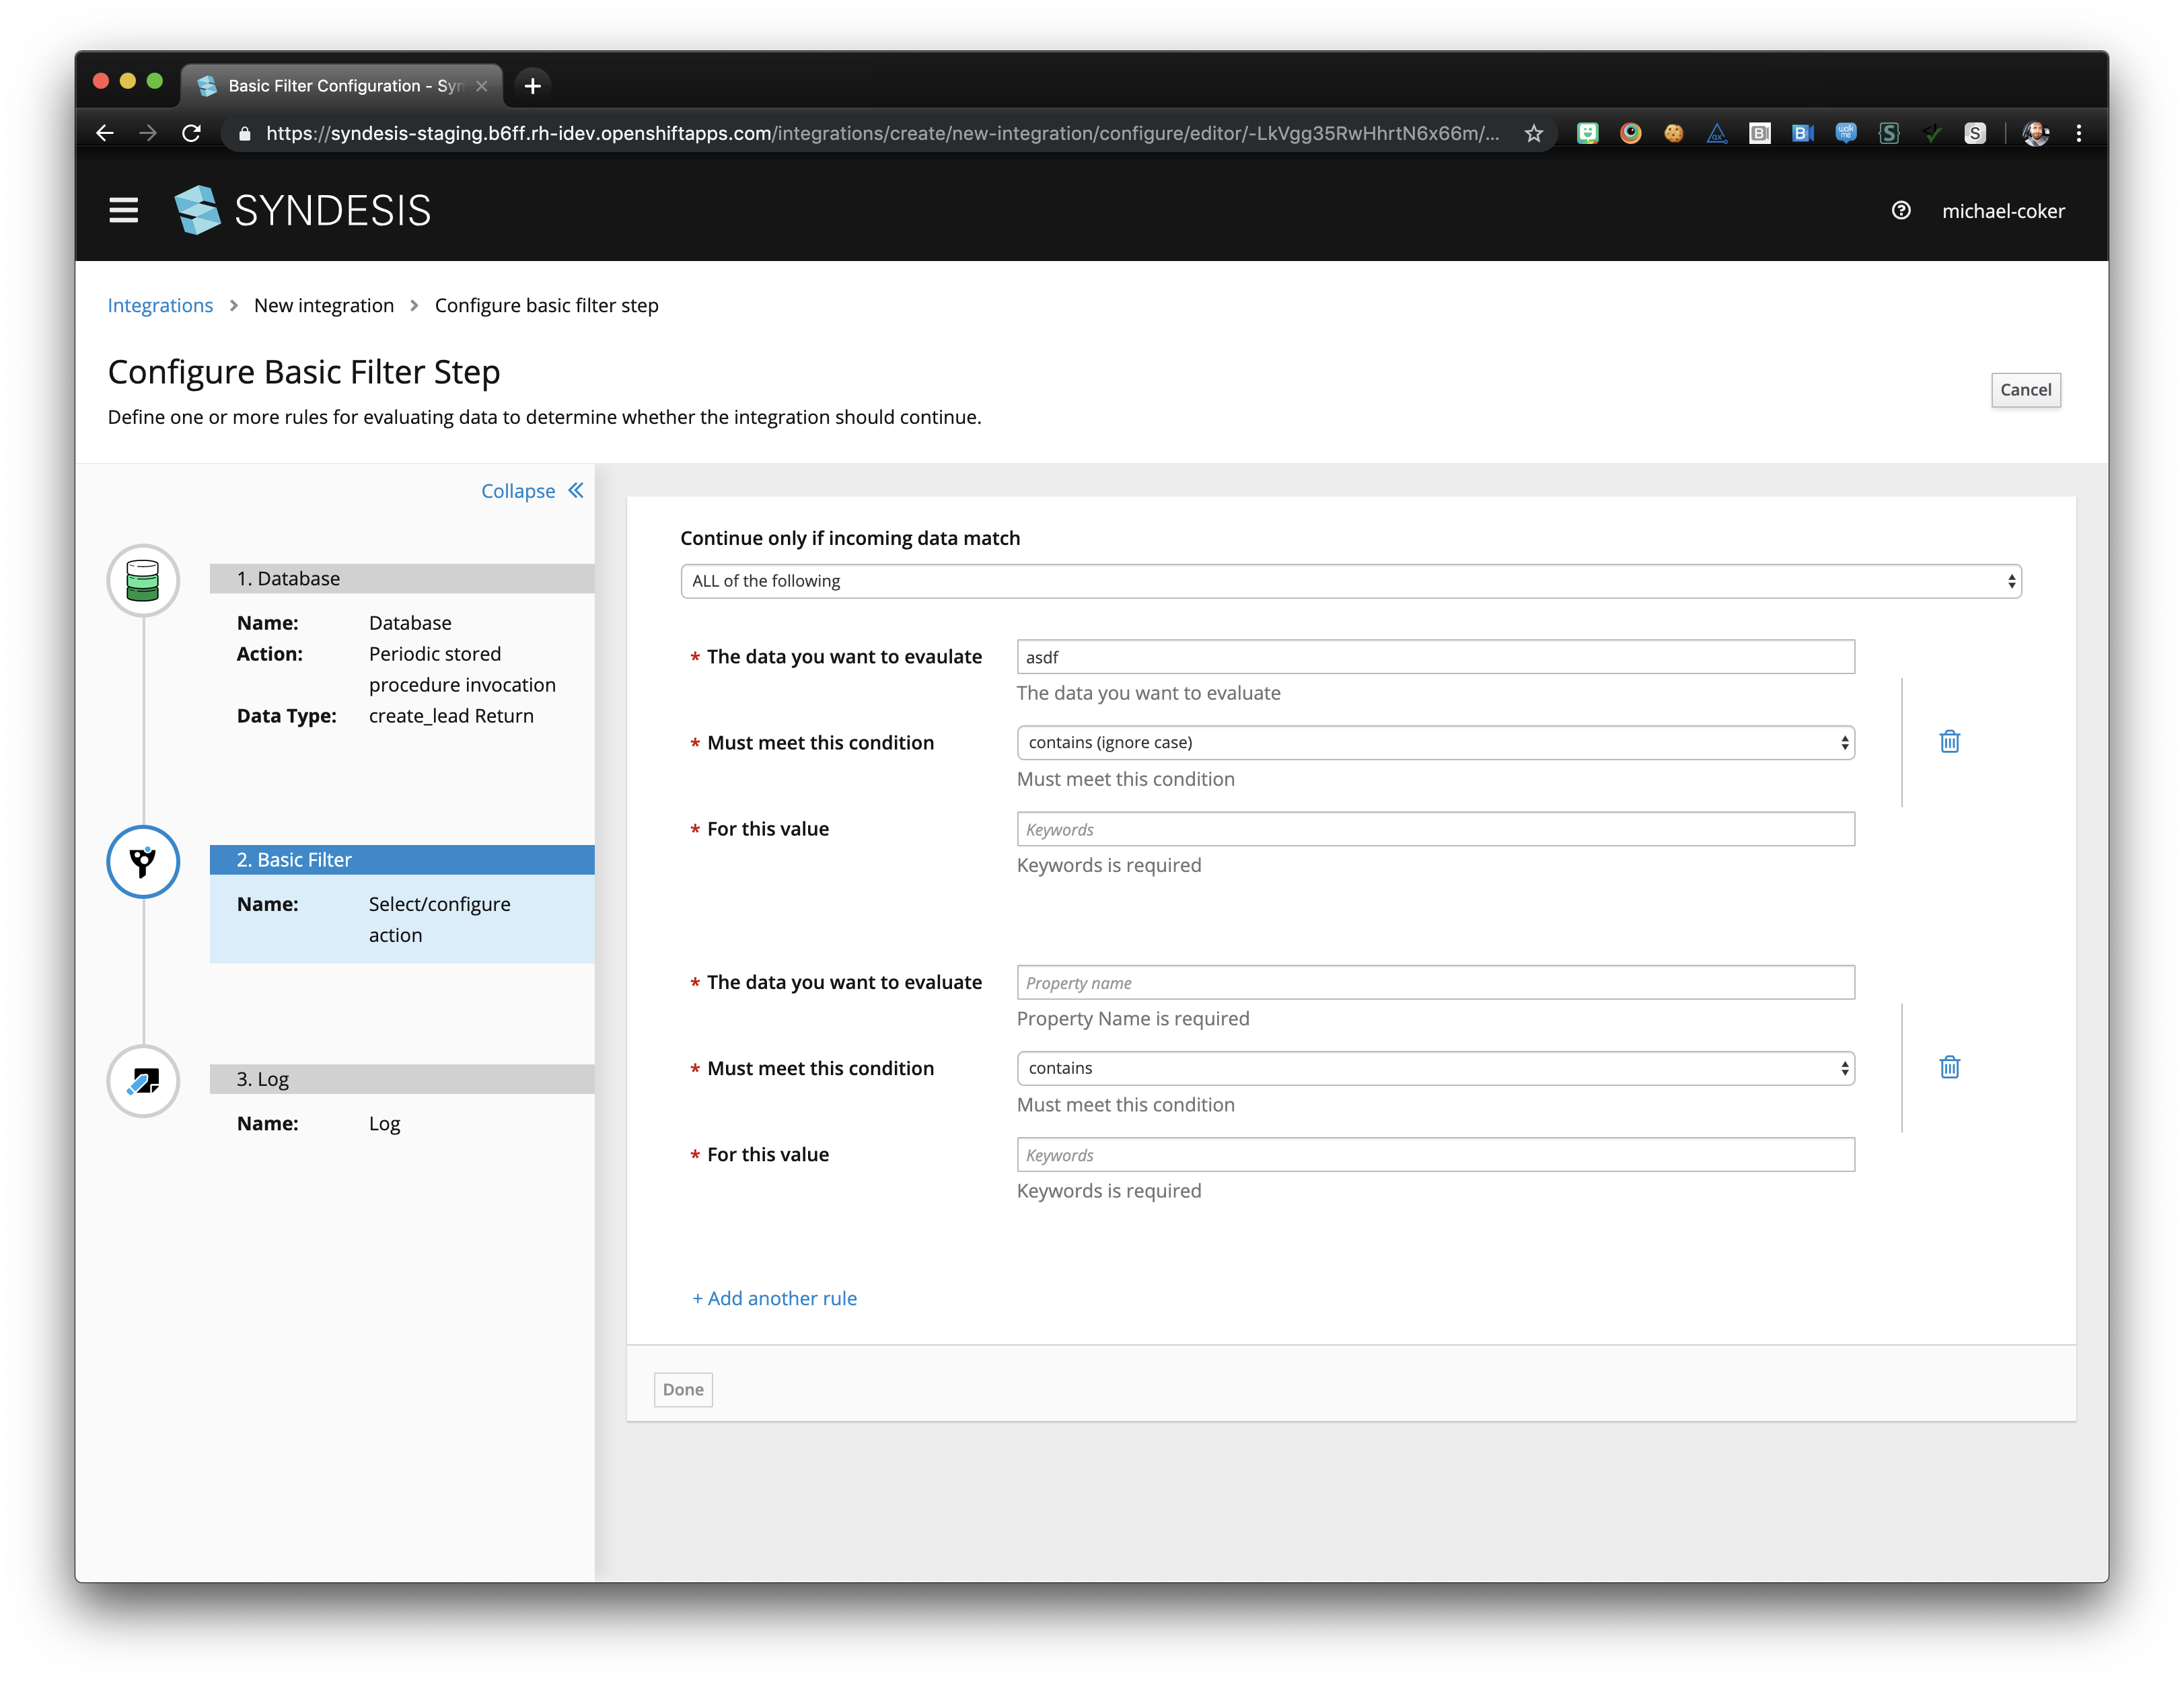
Task: Click the Property name input field
Action: (x=1436, y=982)
